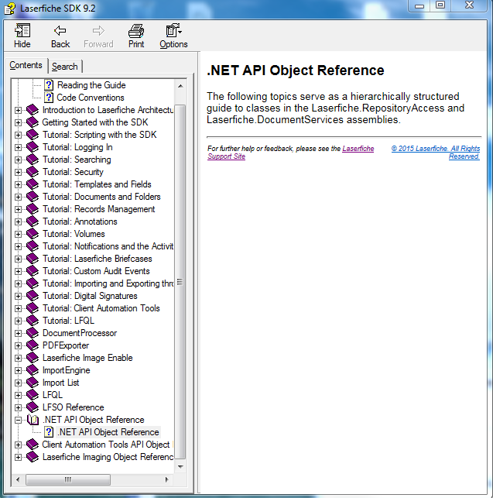Click book icon beside DocumentProcessor
Viewport: 493px width, 498px height.
[33, 332]
